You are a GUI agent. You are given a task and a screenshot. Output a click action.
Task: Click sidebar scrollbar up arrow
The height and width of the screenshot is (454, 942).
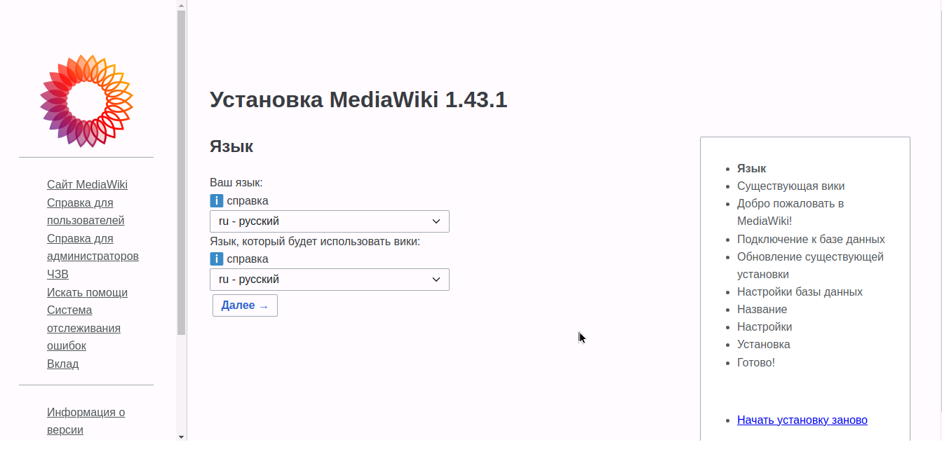tap(181, 5)
